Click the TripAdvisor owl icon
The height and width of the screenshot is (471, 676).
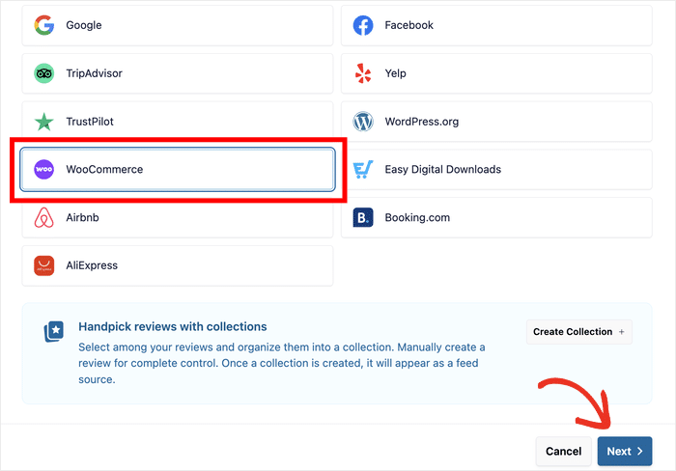point(44,73)
